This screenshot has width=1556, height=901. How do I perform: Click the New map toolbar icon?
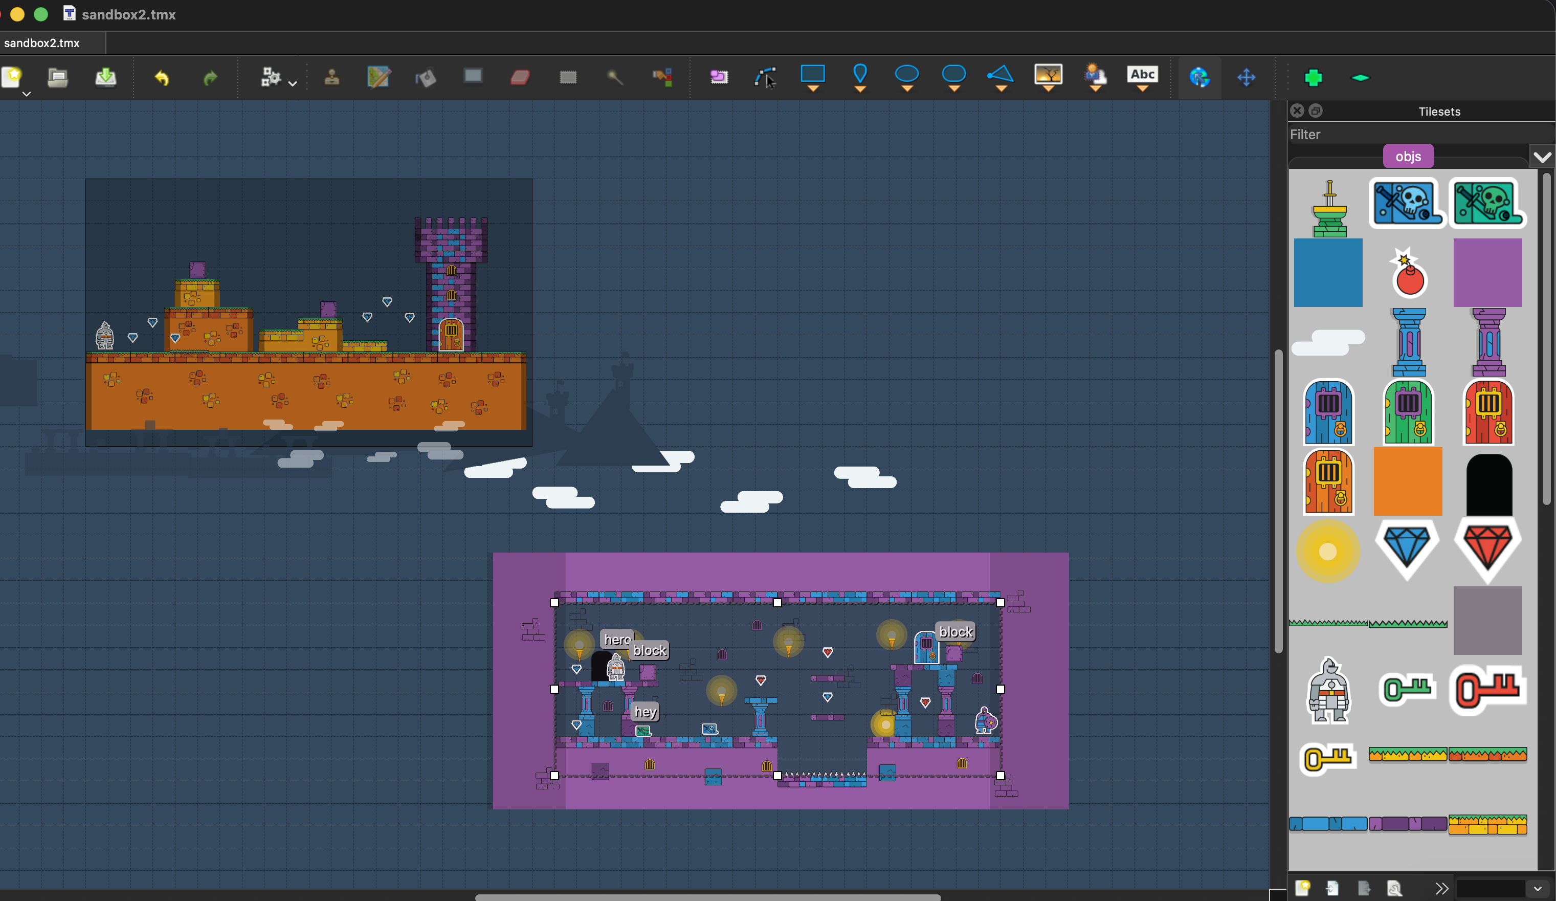(11, 77)
